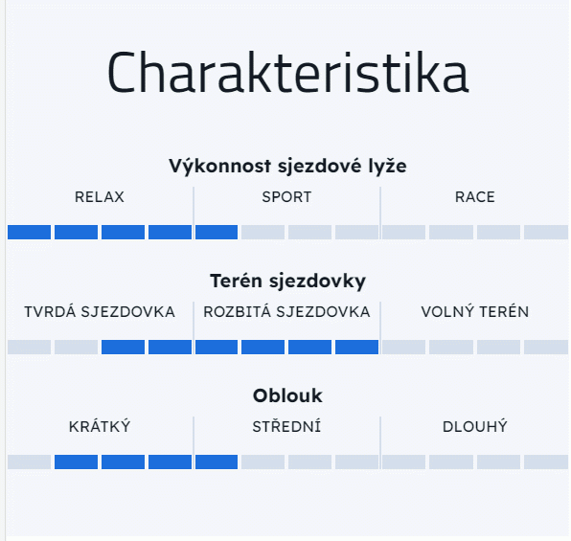The height and width of the screenshot is (541, 571).
Task: Select the SPORT label
Action: tap(286, 197)
